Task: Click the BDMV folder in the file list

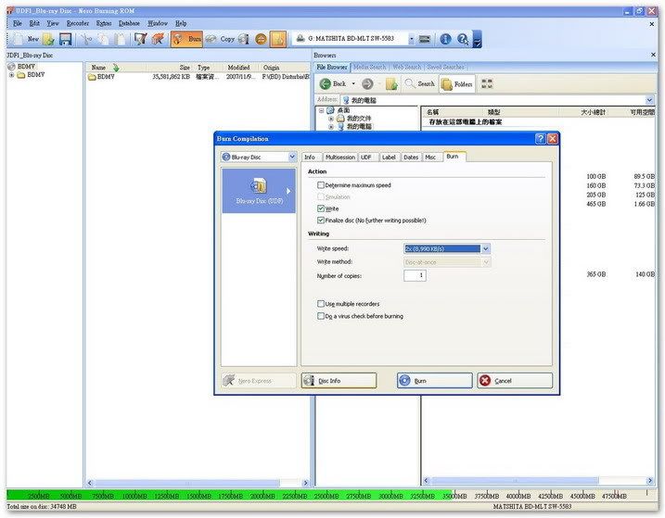Action: pos(101,77)
